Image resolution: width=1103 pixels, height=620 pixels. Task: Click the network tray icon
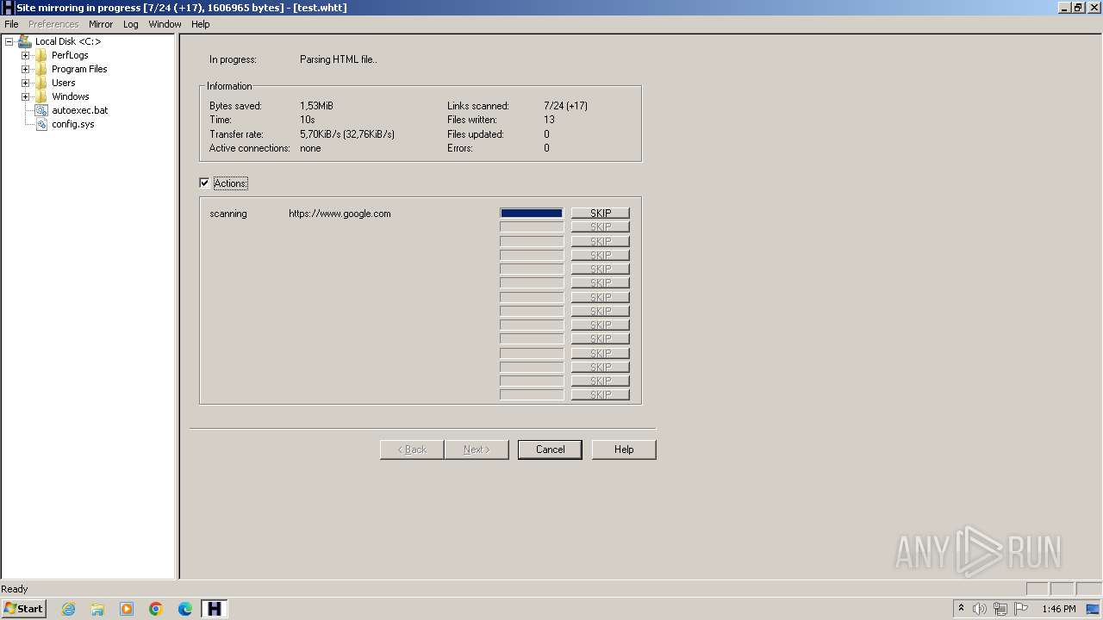point(1000,609)
